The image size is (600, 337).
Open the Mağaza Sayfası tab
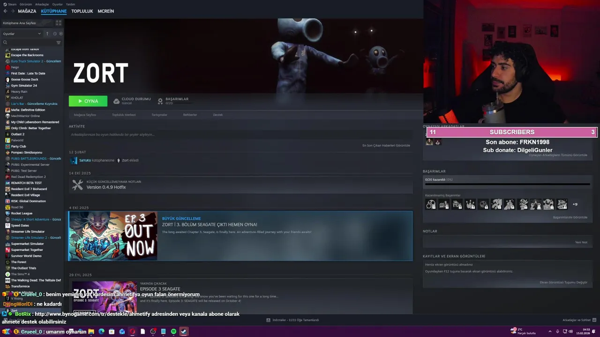pyautogui.click(x=85, y=115)
